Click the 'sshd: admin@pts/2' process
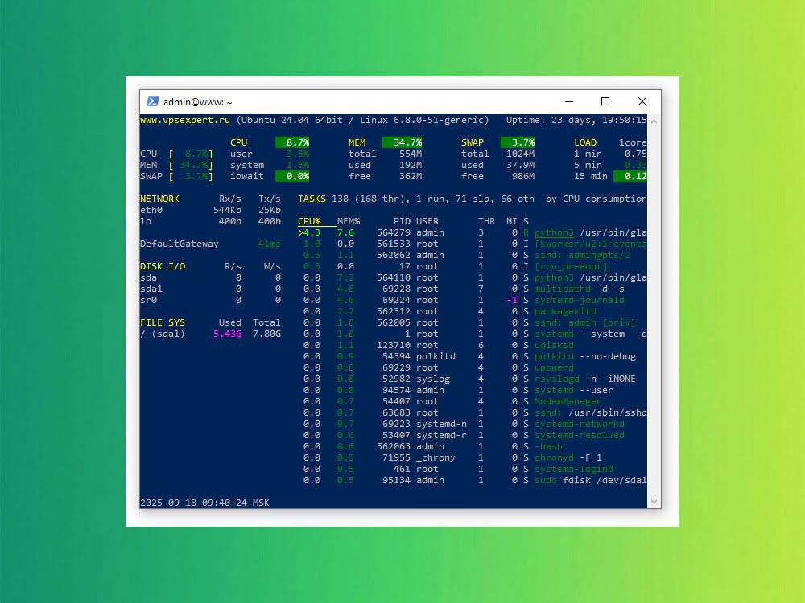Image resolution: width=805 pixels, height=603 pixels. 582,256
